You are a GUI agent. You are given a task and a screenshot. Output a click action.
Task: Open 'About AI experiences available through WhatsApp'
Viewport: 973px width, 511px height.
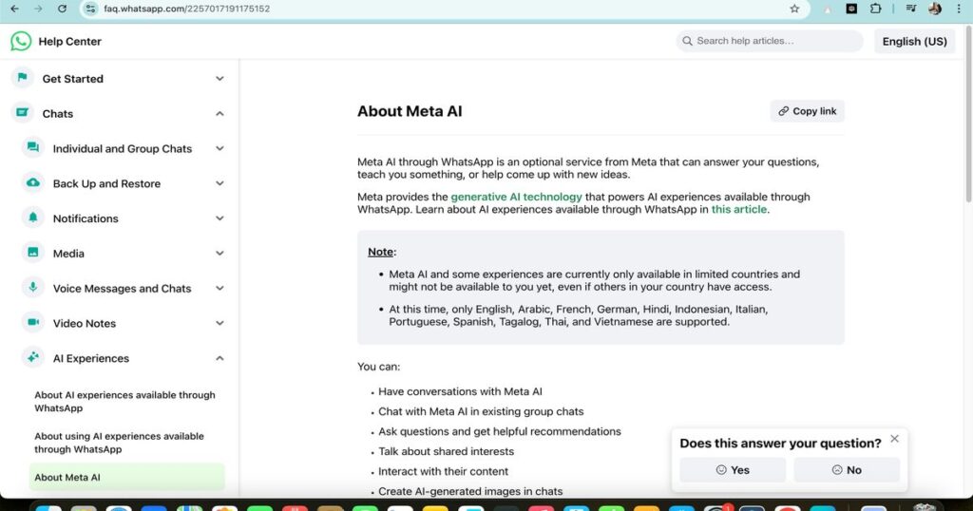[x=124, y=401]
